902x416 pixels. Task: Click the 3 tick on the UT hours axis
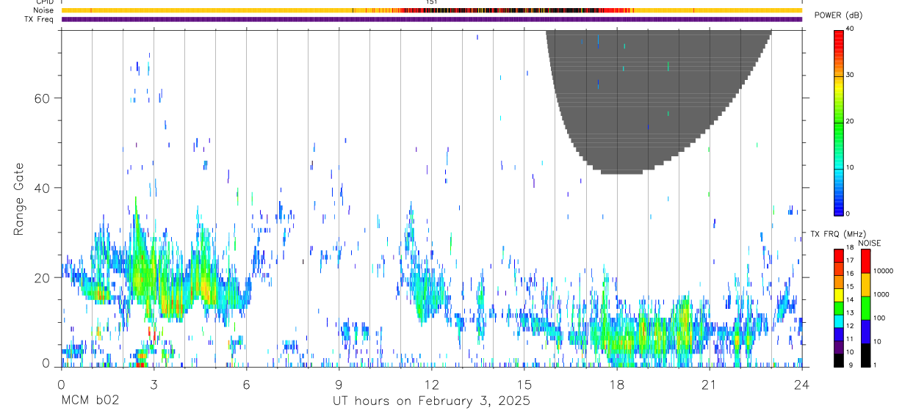(154, 383)
